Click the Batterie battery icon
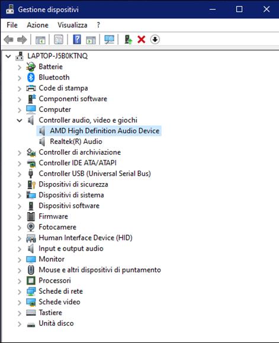This screenshot has height=343, width=279. 31,67
